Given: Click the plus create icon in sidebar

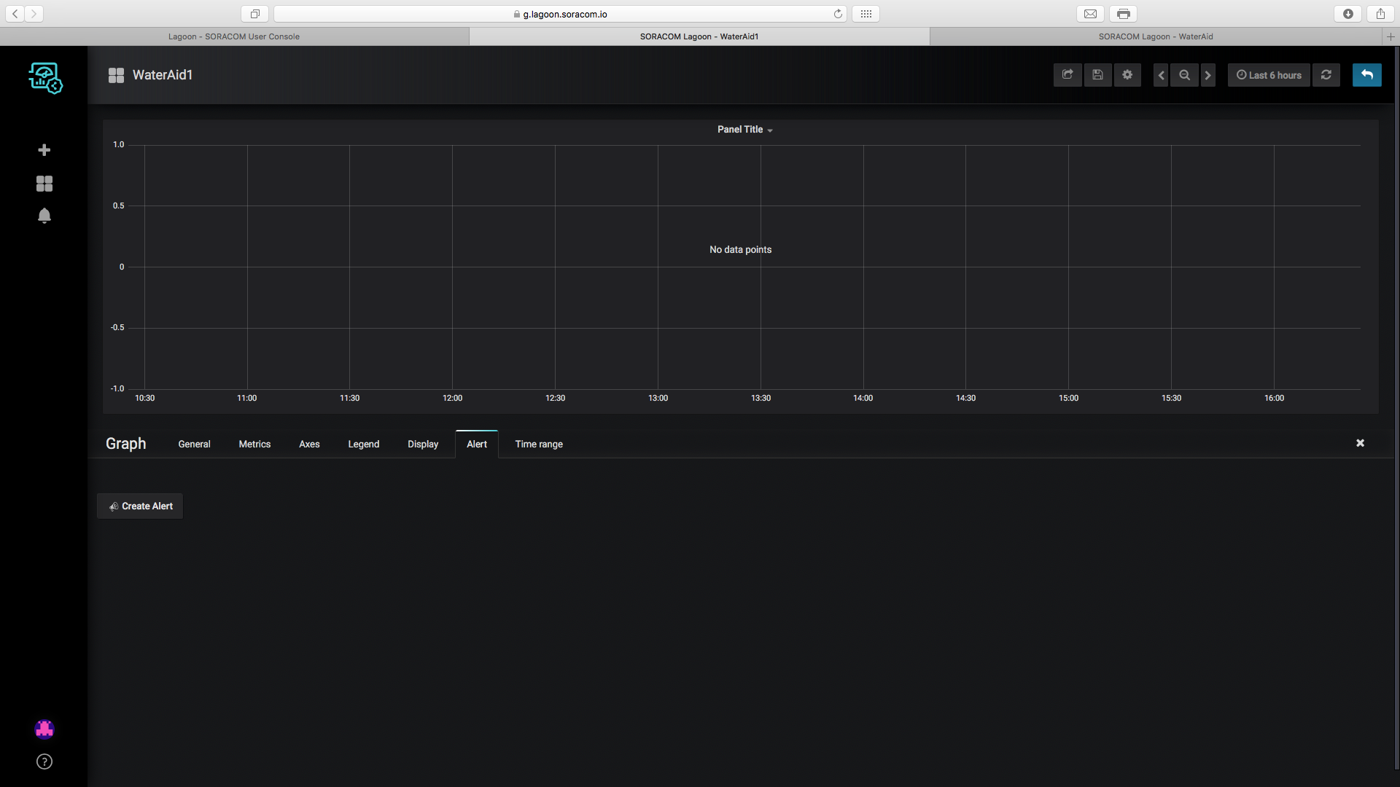Looking at the screenshot, I should point(44,150).
